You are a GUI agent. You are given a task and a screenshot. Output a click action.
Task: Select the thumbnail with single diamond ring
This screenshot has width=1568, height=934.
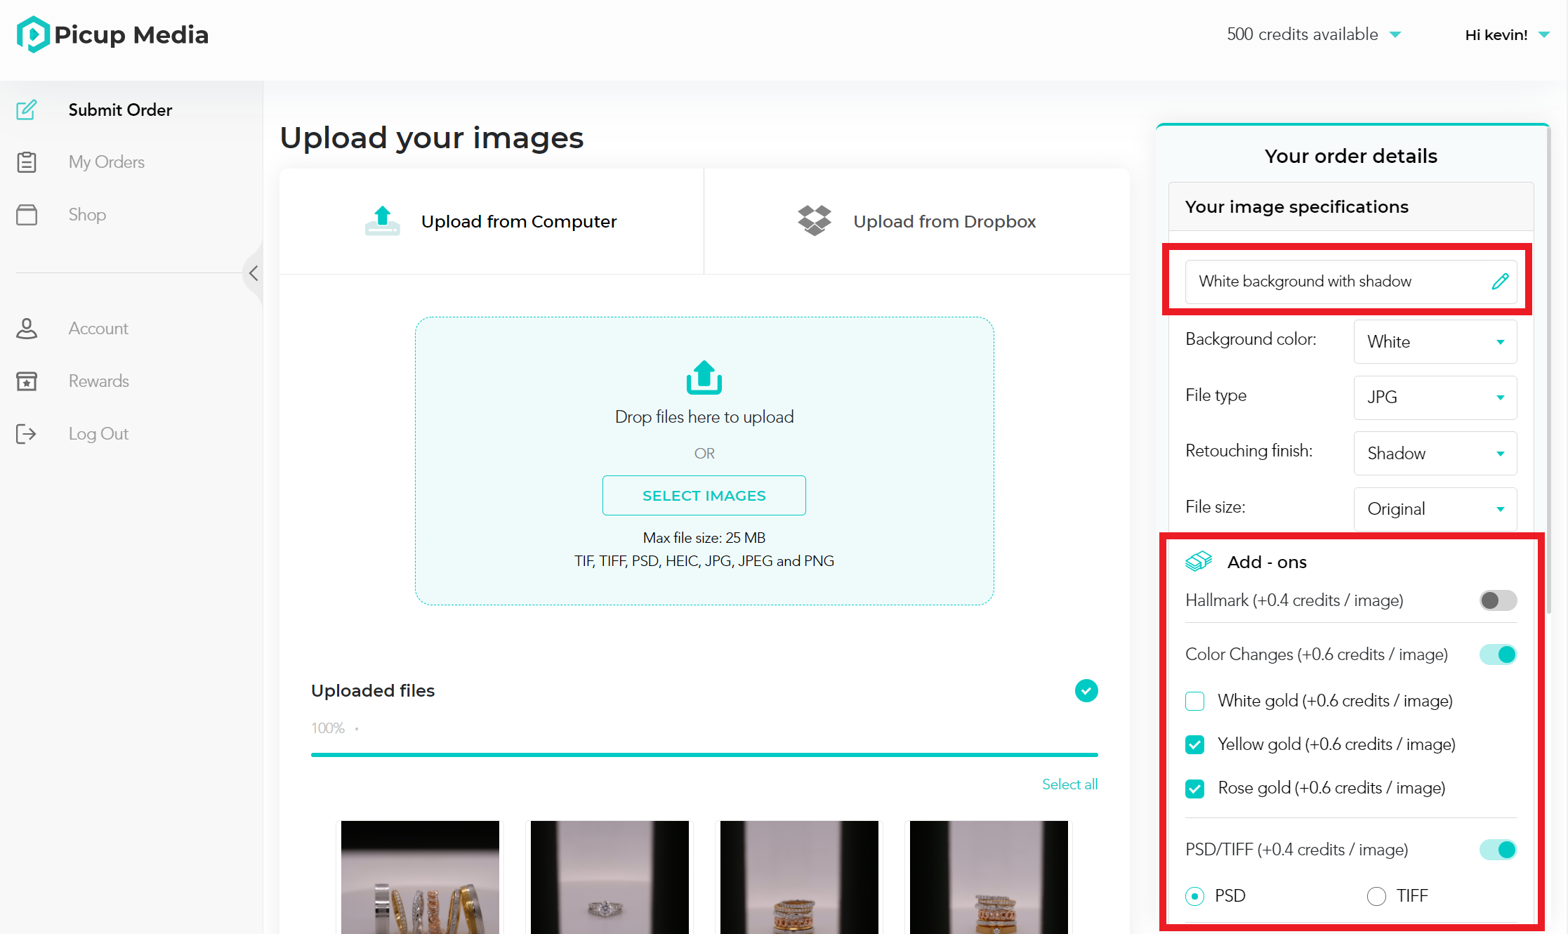[610, 877]
